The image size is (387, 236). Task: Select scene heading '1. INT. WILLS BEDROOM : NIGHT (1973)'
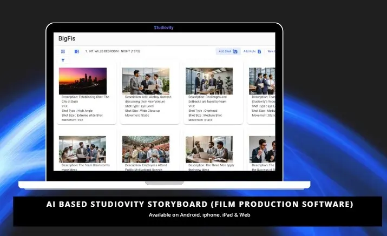112,51
